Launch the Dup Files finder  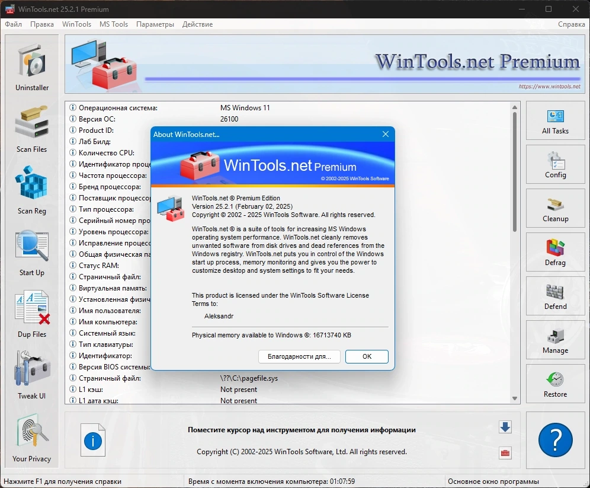32,314
